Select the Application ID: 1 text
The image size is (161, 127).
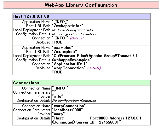pos(70,64)
